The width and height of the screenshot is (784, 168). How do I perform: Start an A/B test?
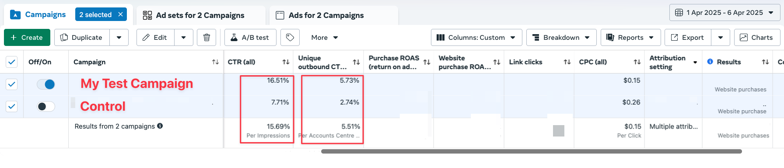[x=250, y=38]
